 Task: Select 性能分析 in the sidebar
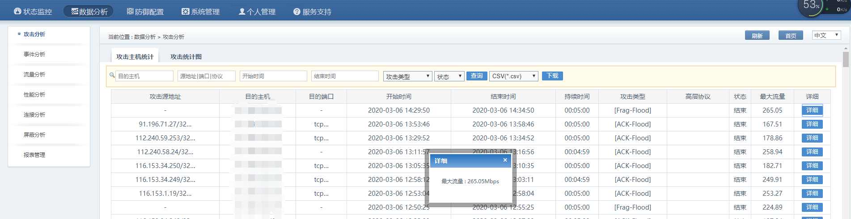[34, 94]
